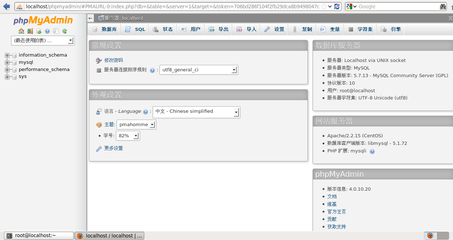Log out using the exit door icon
Image resolution: width=453 pixels, height=240 pixels.
click(30, 31)
